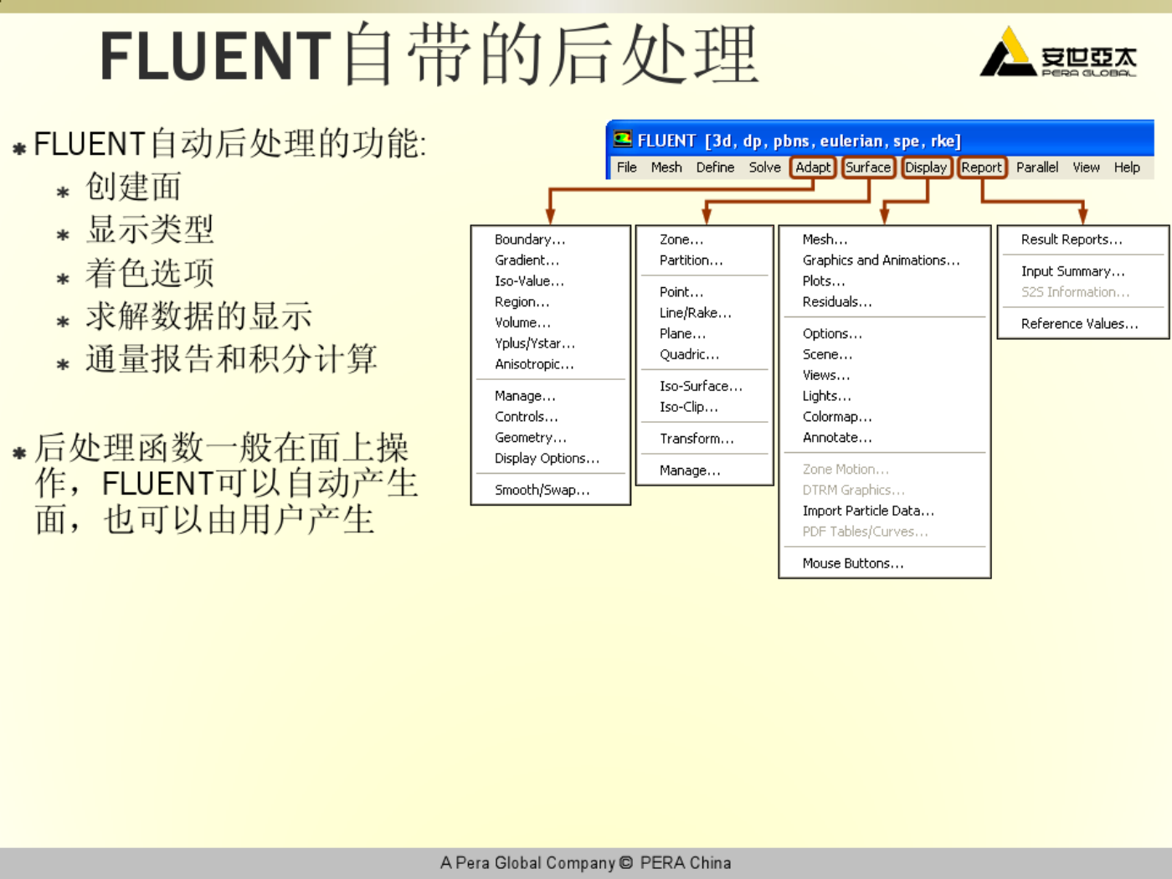This screenshot has width=1172, height=879.
Task: Select Mesh... in Display menu
Action: tap(825, 239)
